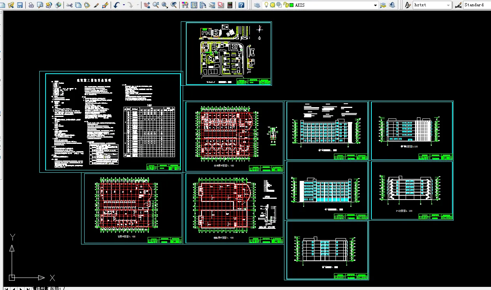The width and height of the screenshot is (491, 290).
Task: Open the Block Editor lightning icon
Action: [105, 5]
